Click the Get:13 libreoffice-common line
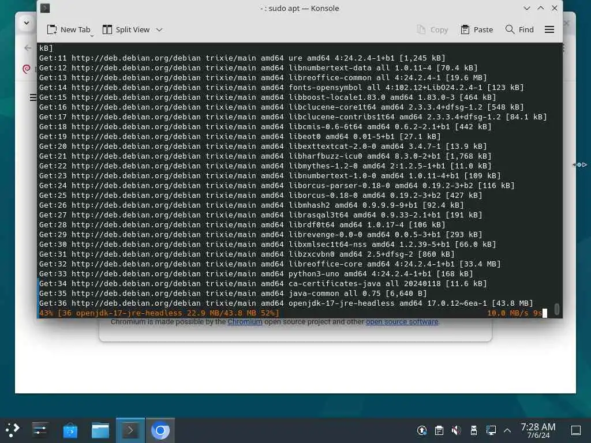 point(263,78)
